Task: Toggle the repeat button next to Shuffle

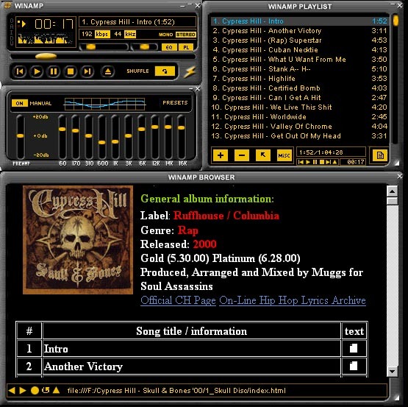Action: coord(165,71)
